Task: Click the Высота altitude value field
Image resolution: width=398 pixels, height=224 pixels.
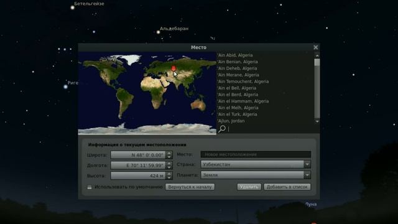Action: 139,175
